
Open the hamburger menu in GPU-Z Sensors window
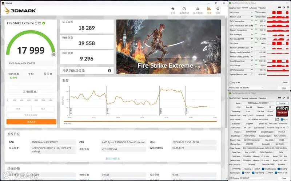click(288, 7)
